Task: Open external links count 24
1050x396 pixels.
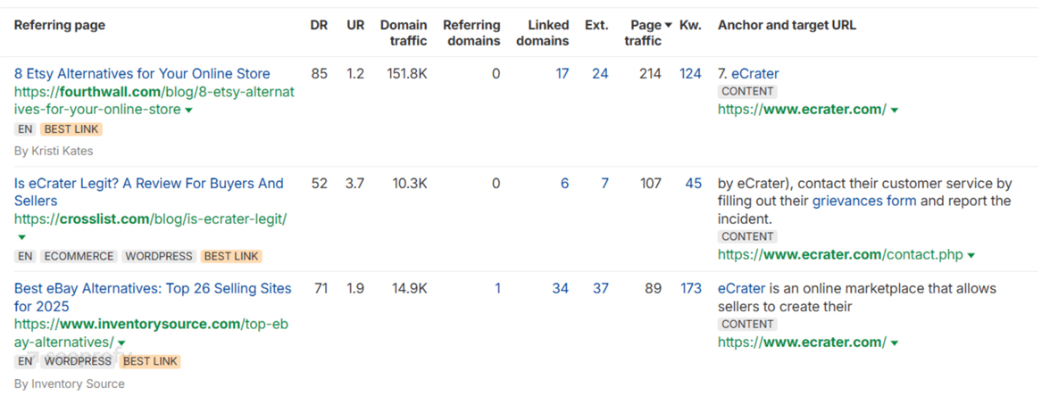Action: [600, 73]
